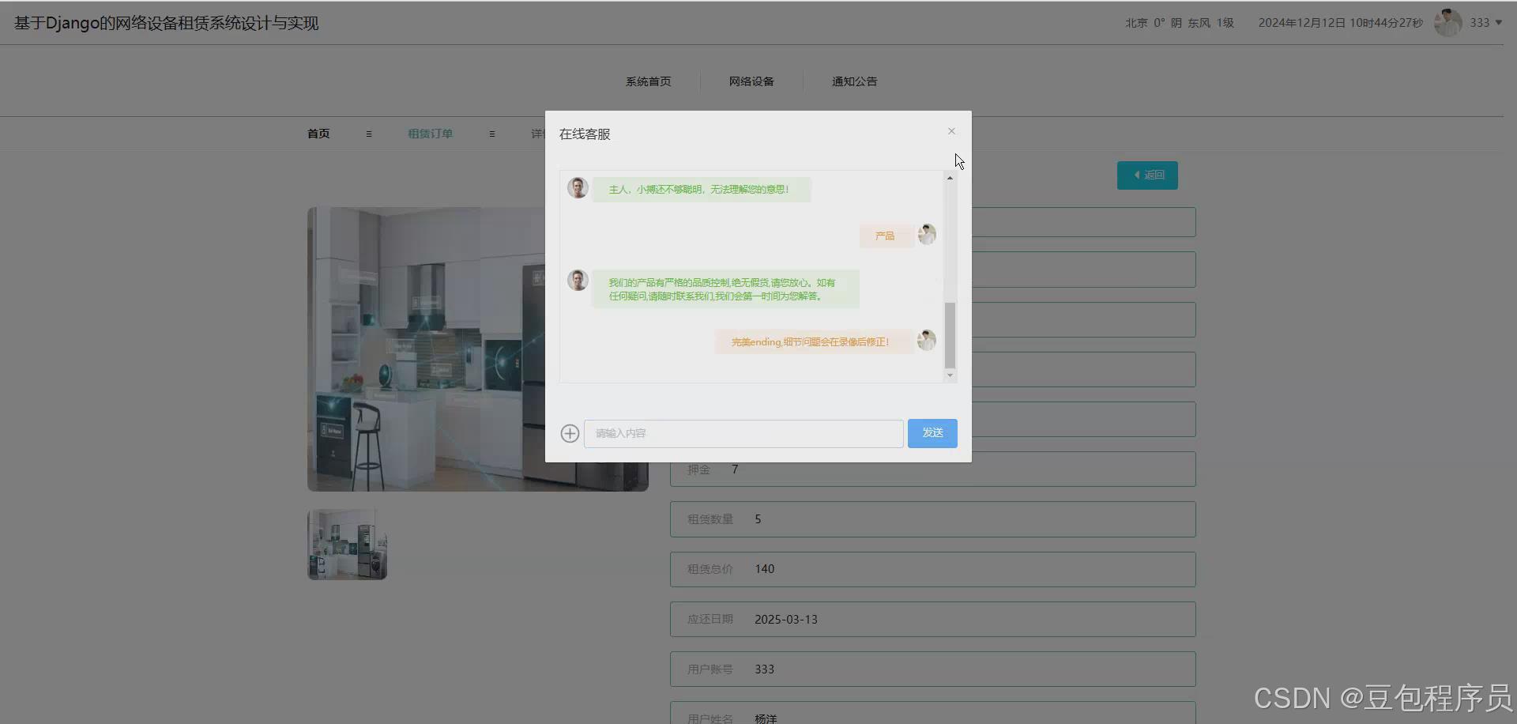Click the 租赁总价 field showing 140
The image size is (1517, 724).
click(x=933, y=569)
